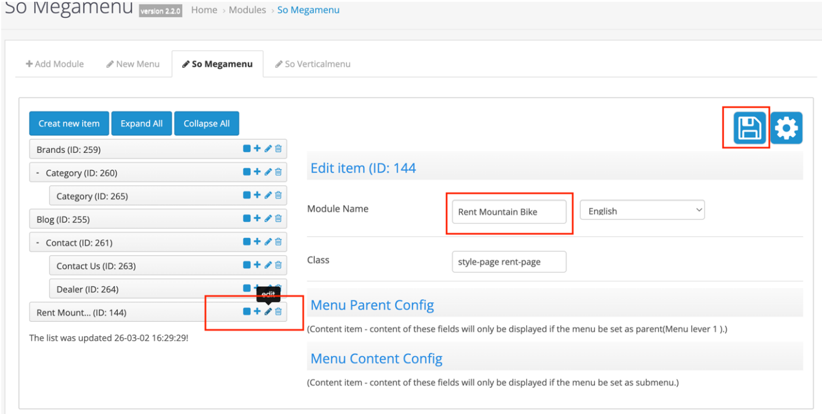The width and height of the screenshot is (822, 414).
Task: Open the Add Module tab
Action: tap(55, 64)
